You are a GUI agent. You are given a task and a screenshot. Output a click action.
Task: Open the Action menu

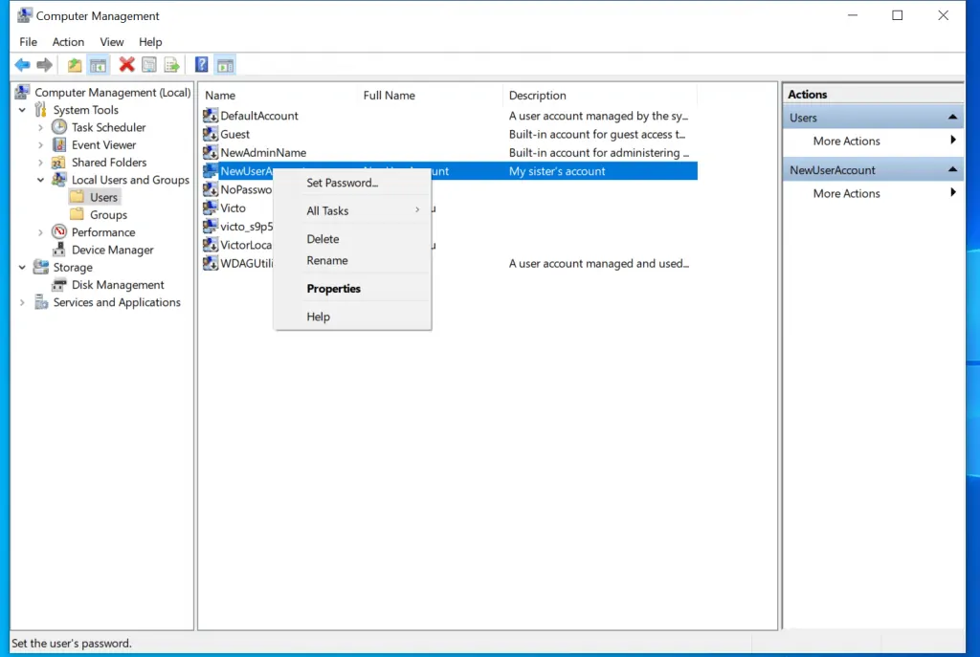68,42
